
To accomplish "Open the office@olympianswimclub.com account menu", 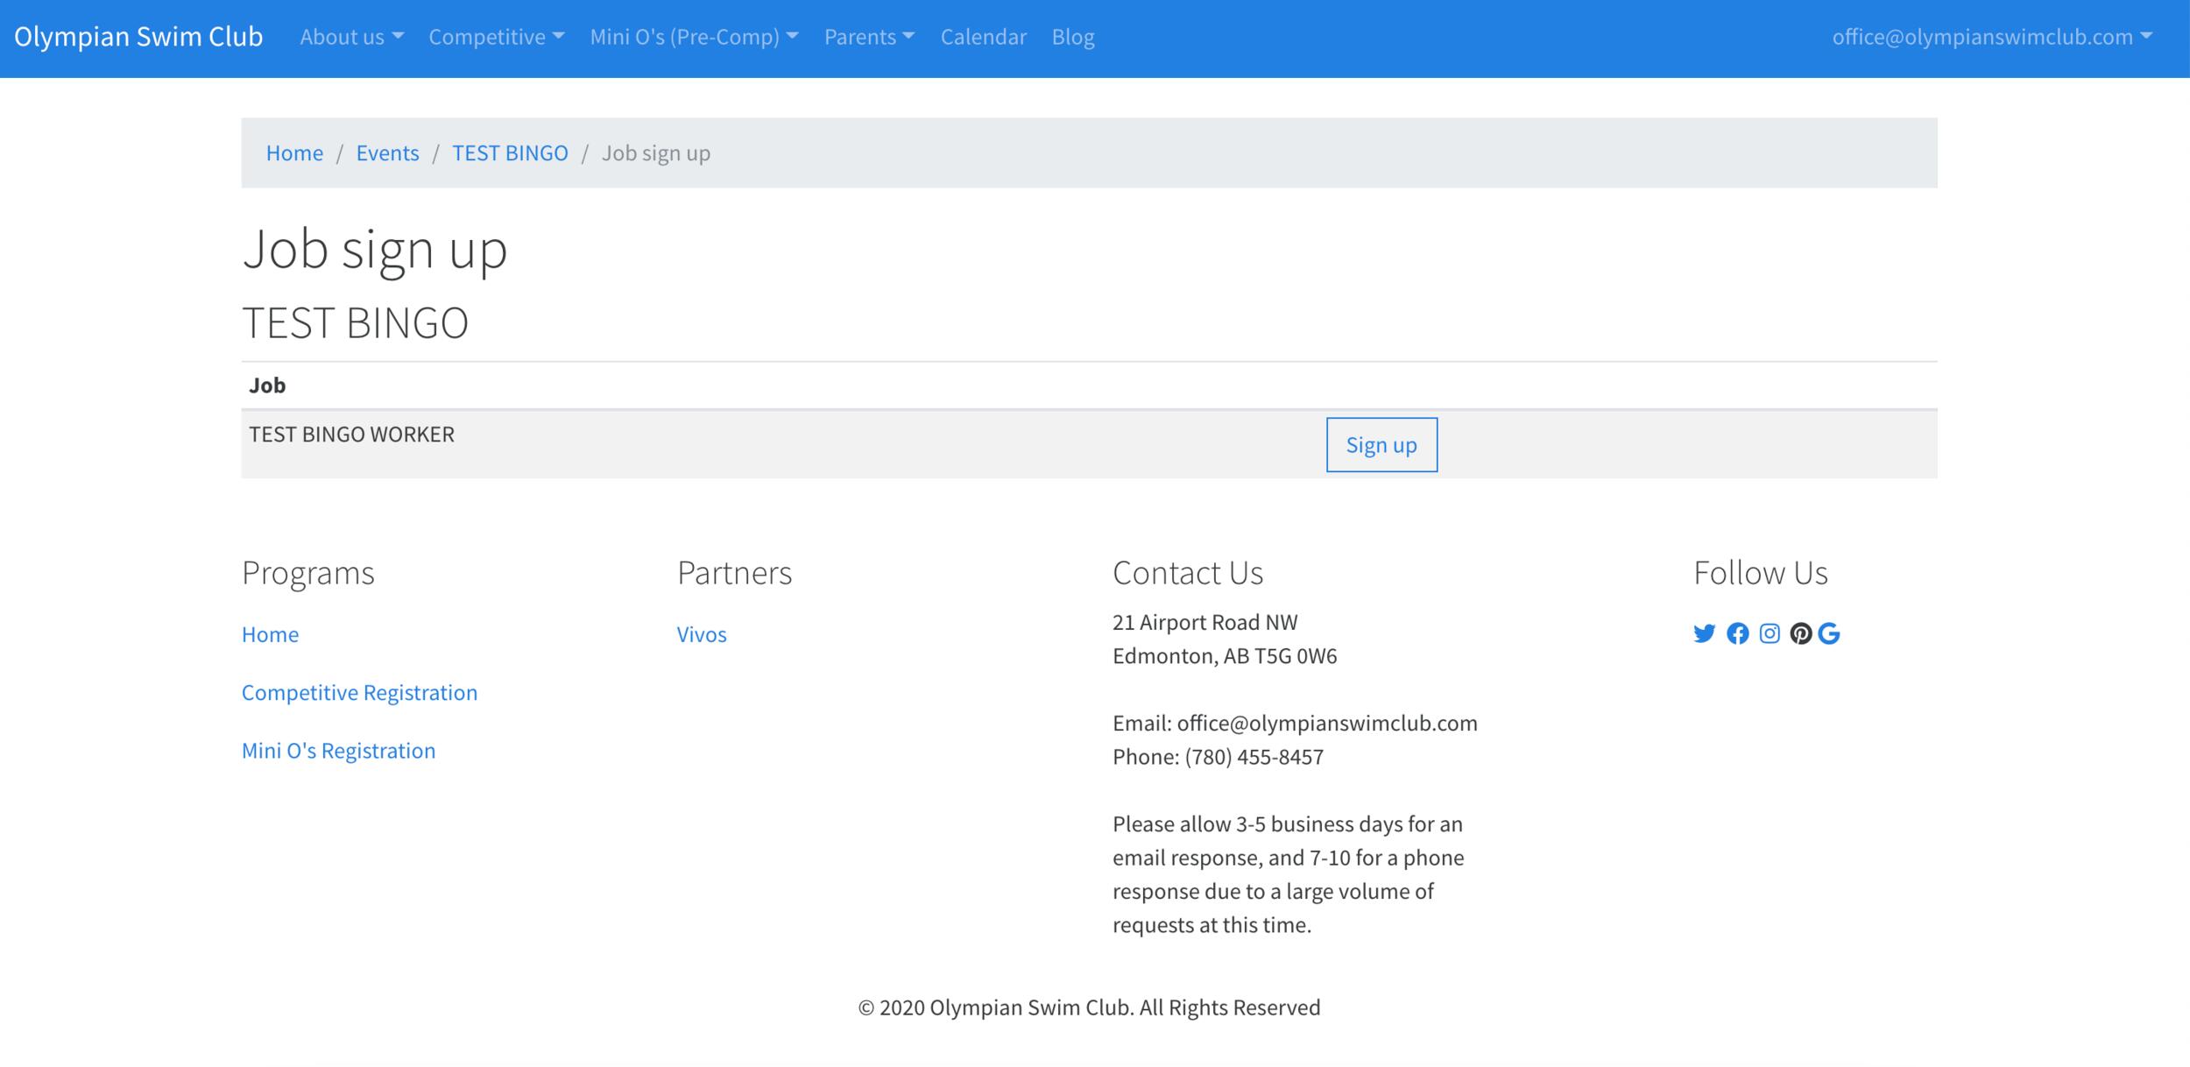I will 1991,37.
